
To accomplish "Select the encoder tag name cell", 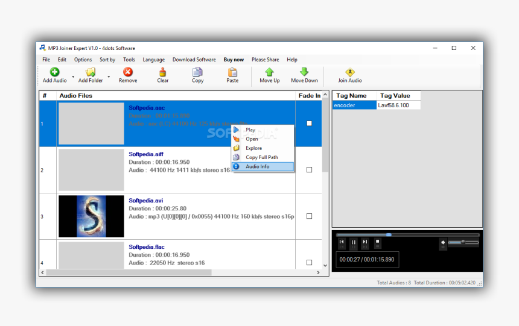I will click(354, 105).
